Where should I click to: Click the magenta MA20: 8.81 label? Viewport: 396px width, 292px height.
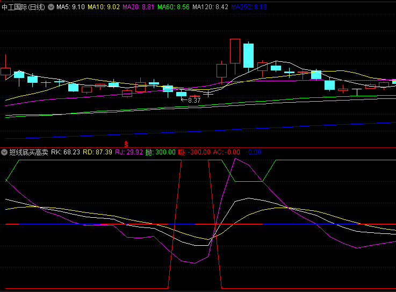[x=140, y=7]
